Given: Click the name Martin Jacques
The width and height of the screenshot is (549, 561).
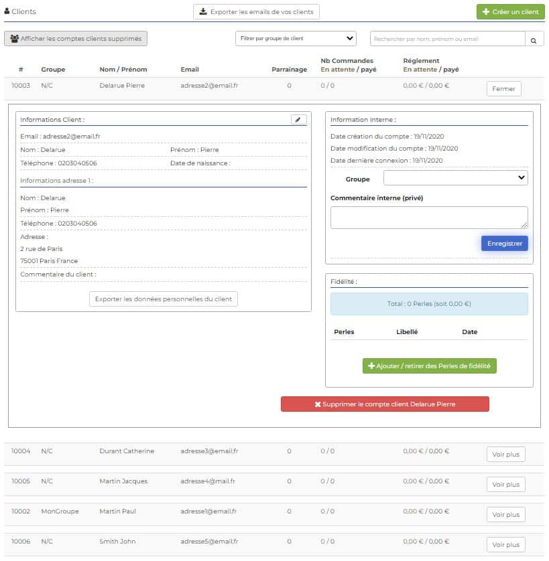Looking at the screenshot, I should click(123, 481).
